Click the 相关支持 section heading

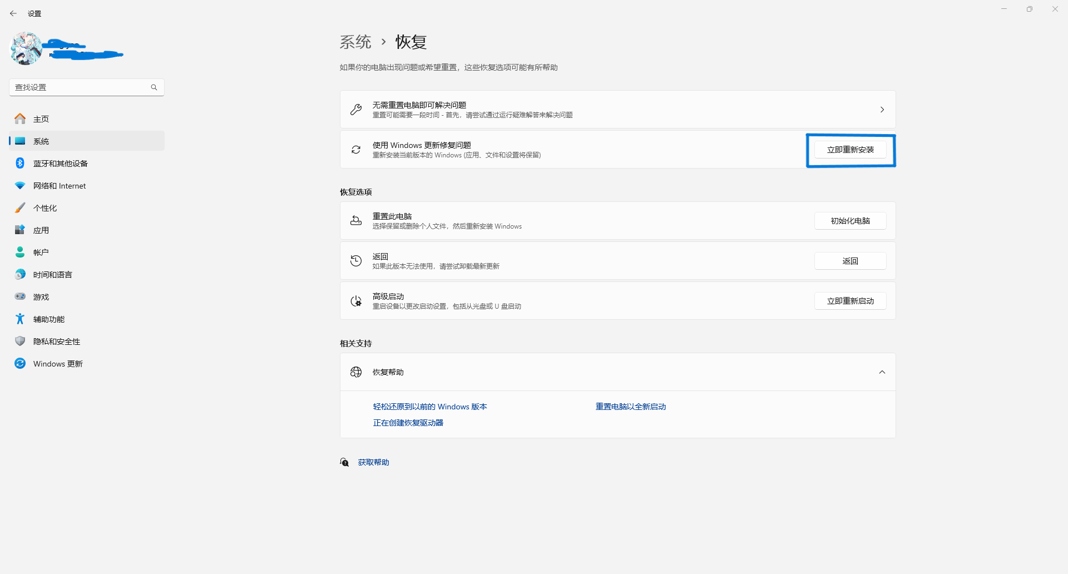click(356, 343)
